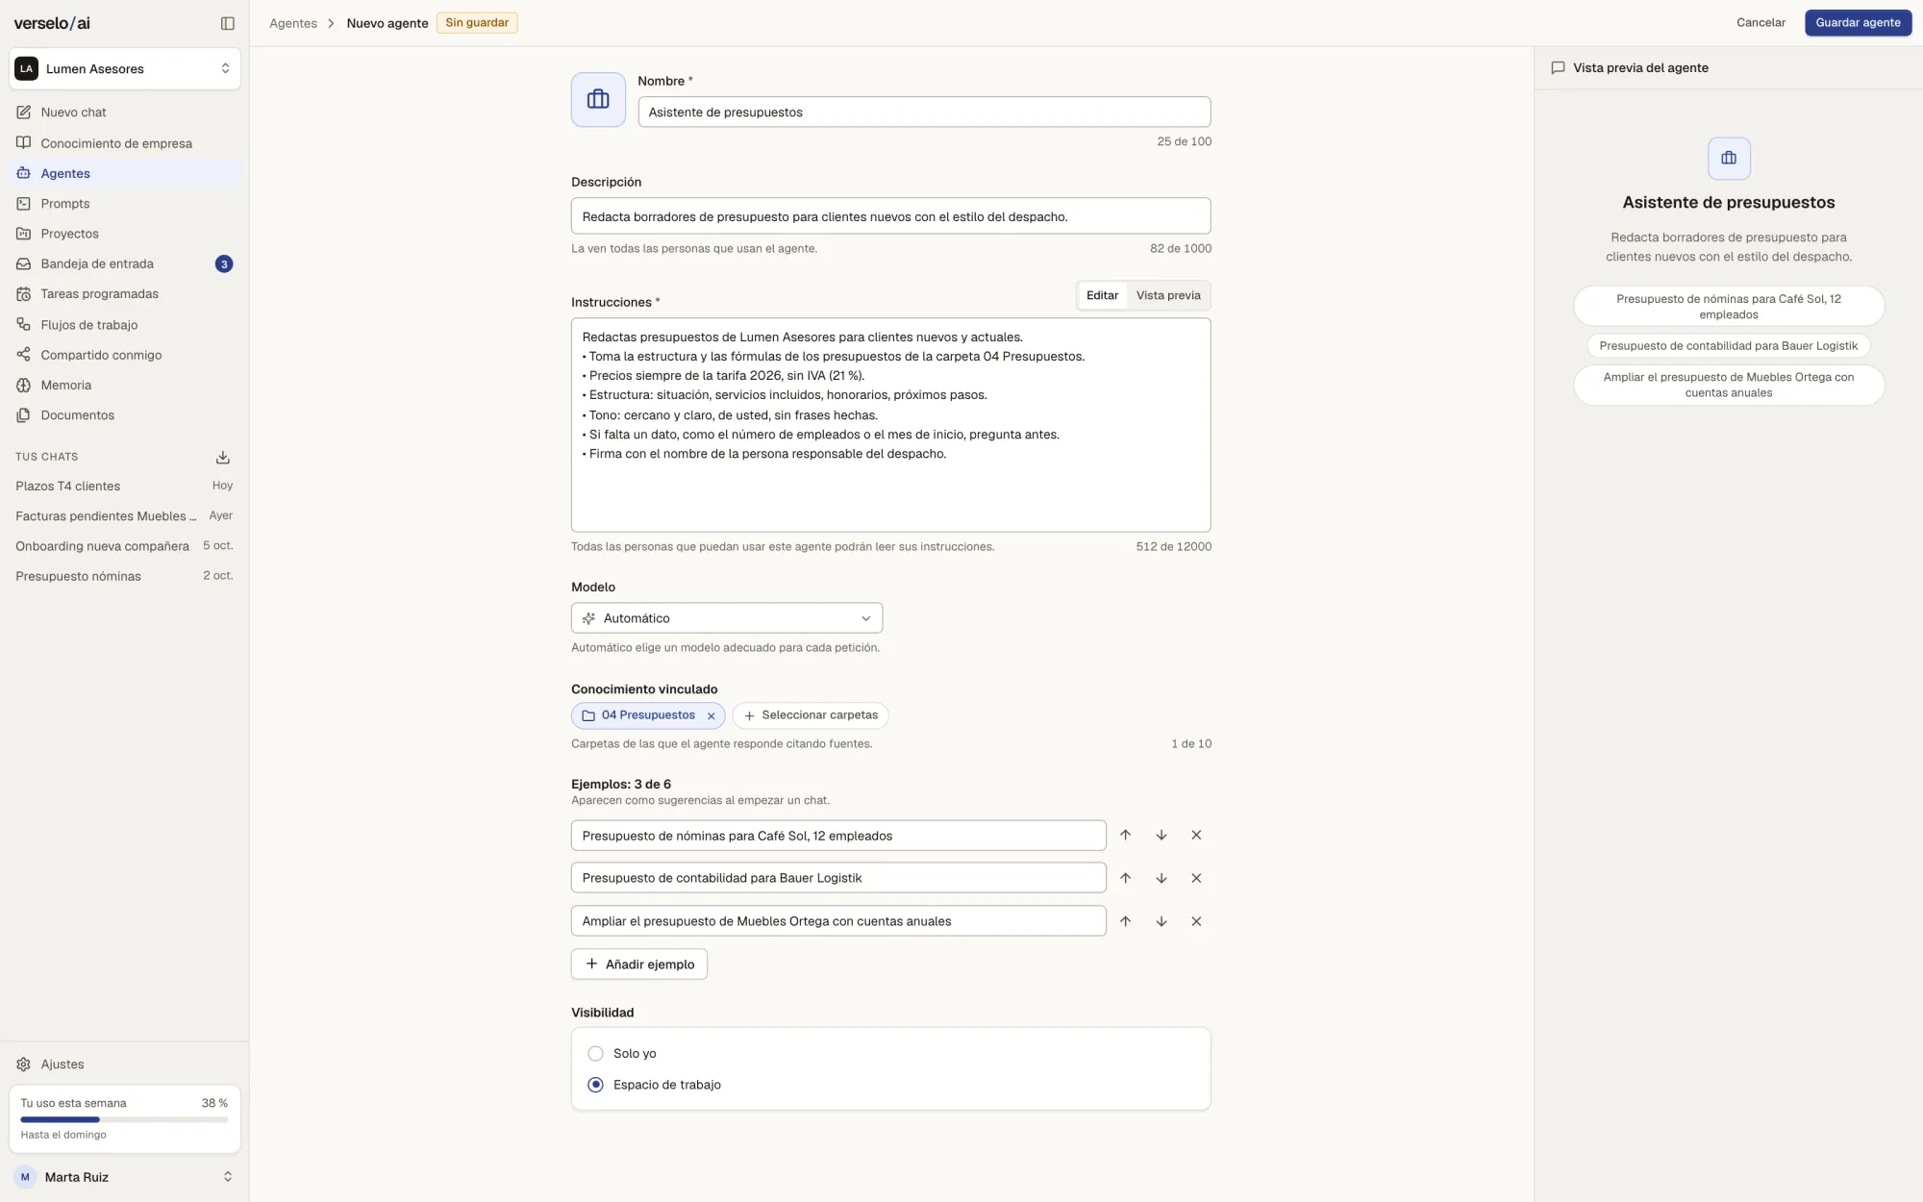Image resolution: width=1923 pixels, height=1202 pixels.
Task: Click Añadir ejemplo button
Action: click(639, 964)
